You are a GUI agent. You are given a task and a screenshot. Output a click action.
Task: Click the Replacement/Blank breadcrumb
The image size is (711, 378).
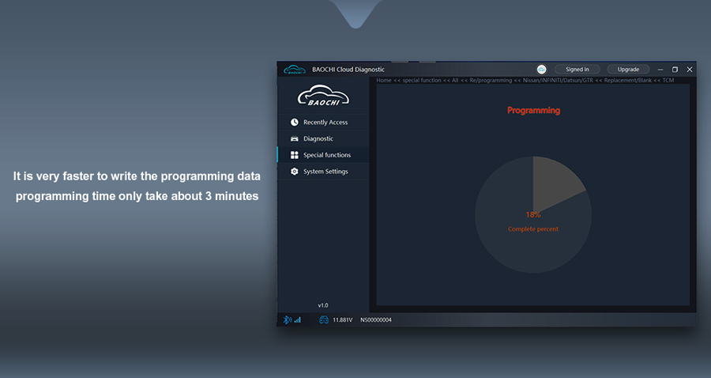point(627,81)
